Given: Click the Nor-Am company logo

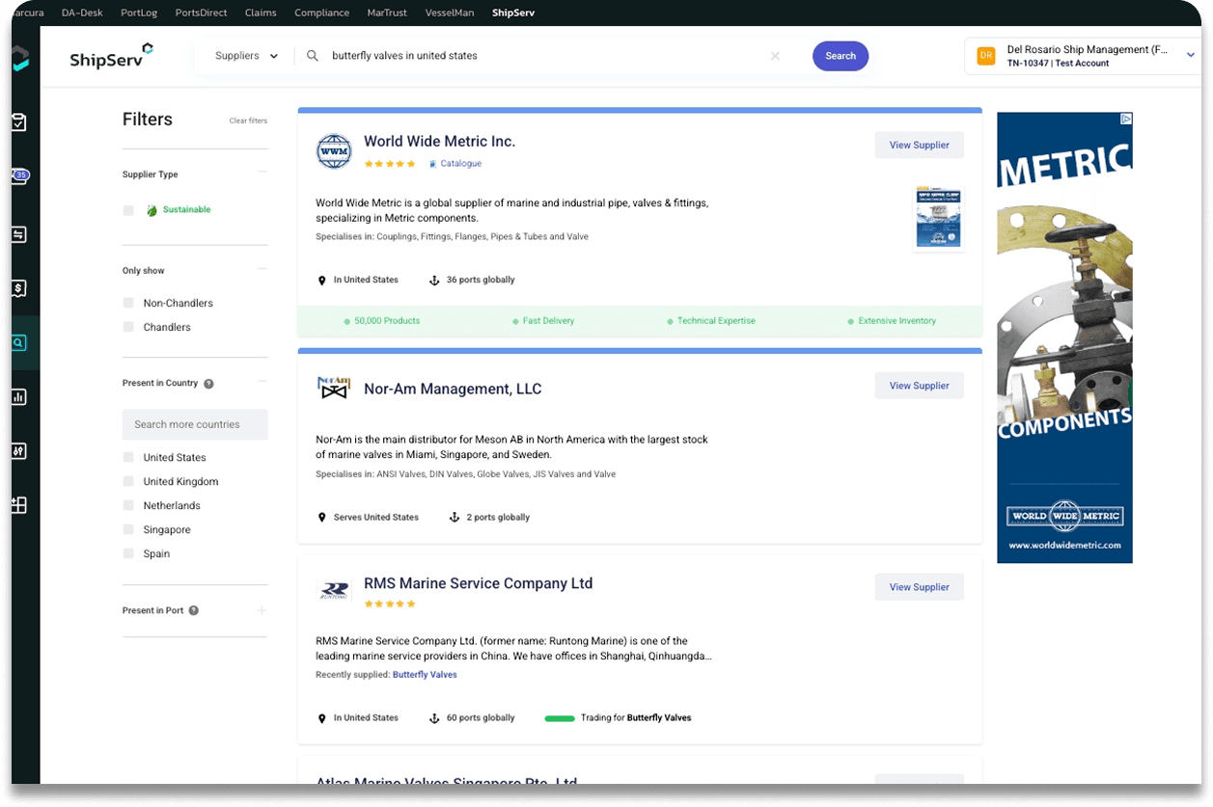Looking at the screenshot, I should (x=334, y=388).
